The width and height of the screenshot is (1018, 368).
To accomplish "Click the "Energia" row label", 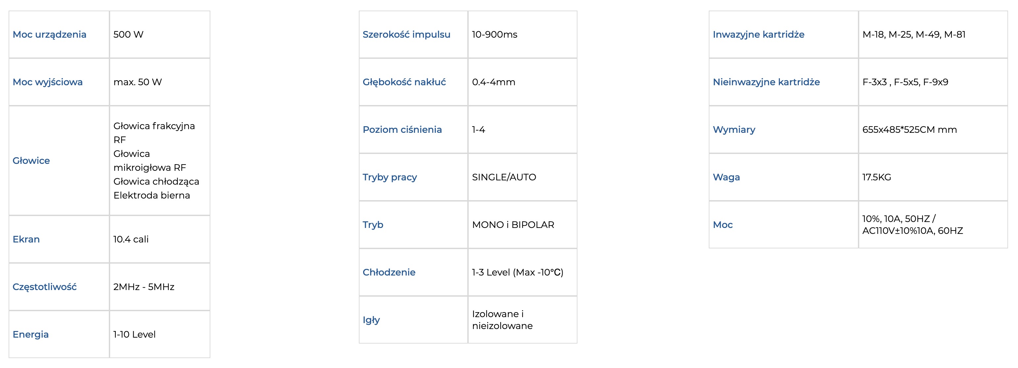I will tap(30, 334).
